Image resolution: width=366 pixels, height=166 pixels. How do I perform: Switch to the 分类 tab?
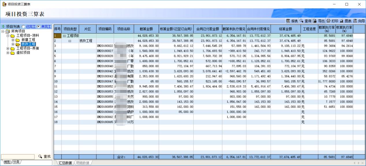click(17, 162)
